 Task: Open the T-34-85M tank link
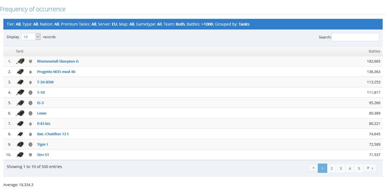pyautogui.click(x=45, y=82)
